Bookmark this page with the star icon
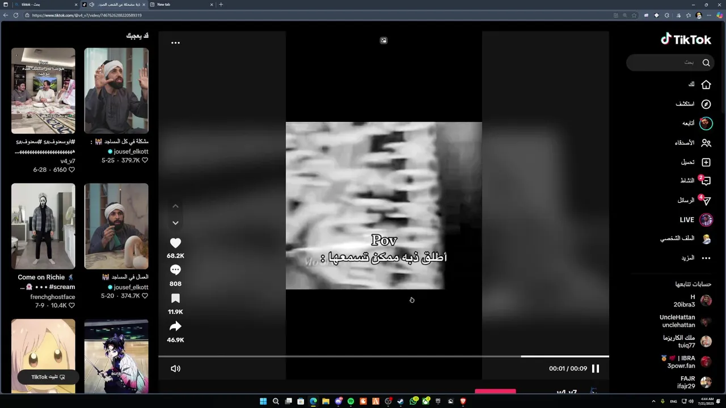The width and height of the screenshot is (726, 408). pyautogui.click(x=634, y=15)
